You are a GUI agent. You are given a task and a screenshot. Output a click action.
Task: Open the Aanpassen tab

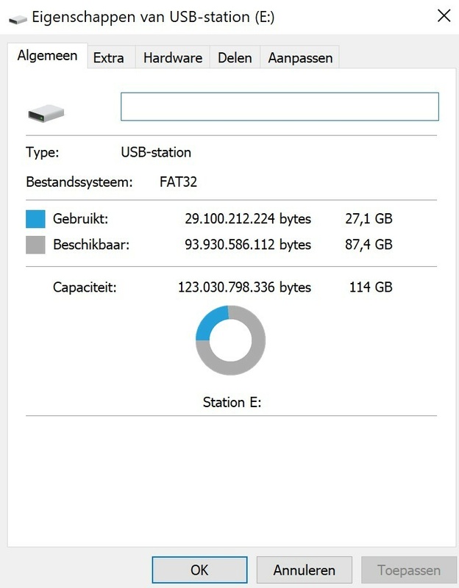coord(300,57)
